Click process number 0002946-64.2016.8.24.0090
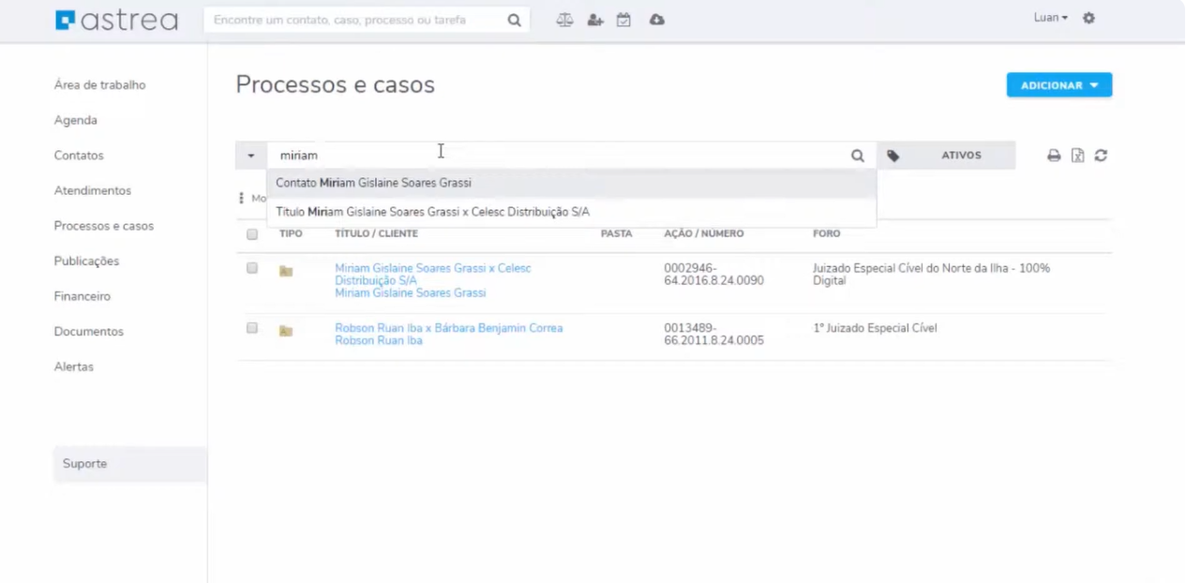This screenshot has width=1186, height=583. click(714, 274)
